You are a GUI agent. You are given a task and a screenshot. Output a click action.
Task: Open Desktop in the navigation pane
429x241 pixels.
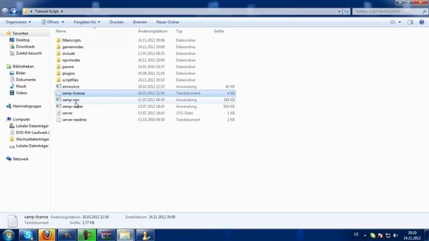pyautogui.click(x=22, y=40)
